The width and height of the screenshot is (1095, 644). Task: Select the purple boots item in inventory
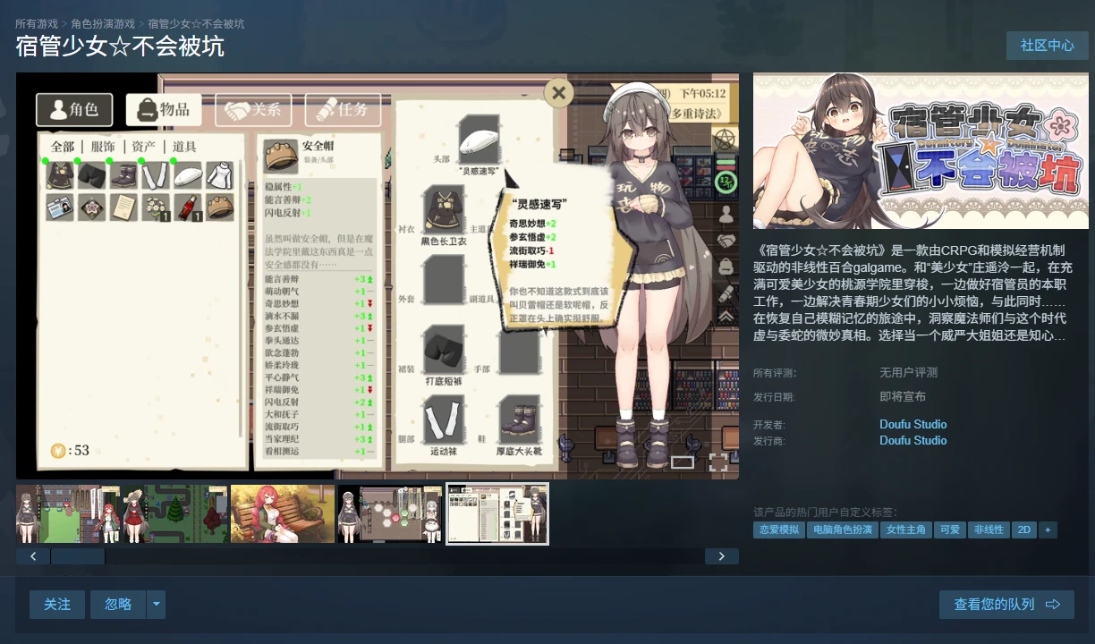(123, 175)
